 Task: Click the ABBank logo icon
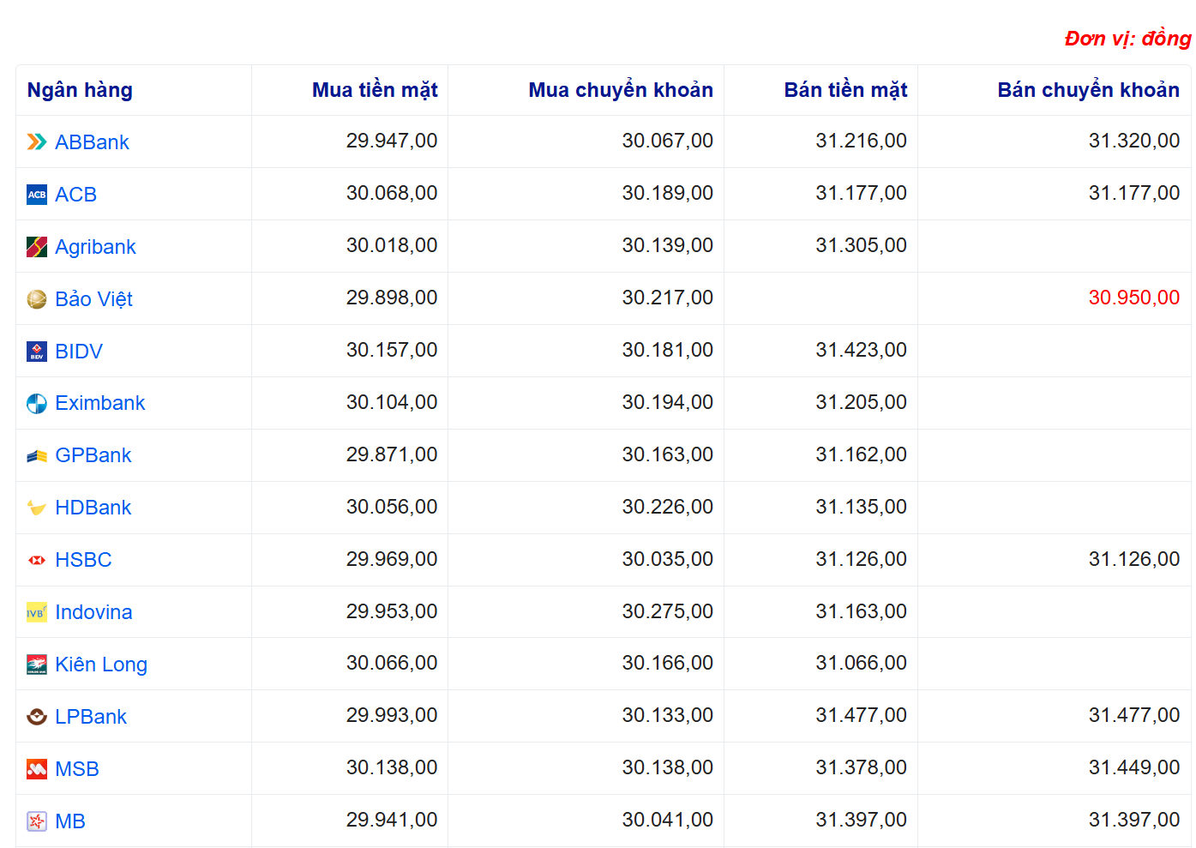[36, 142]
